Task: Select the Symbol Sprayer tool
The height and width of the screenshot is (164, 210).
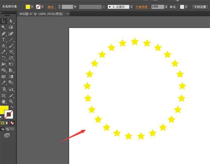Action: tap(4, 89)
